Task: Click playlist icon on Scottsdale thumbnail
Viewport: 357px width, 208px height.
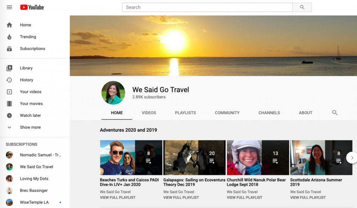Action: [339, 161]
